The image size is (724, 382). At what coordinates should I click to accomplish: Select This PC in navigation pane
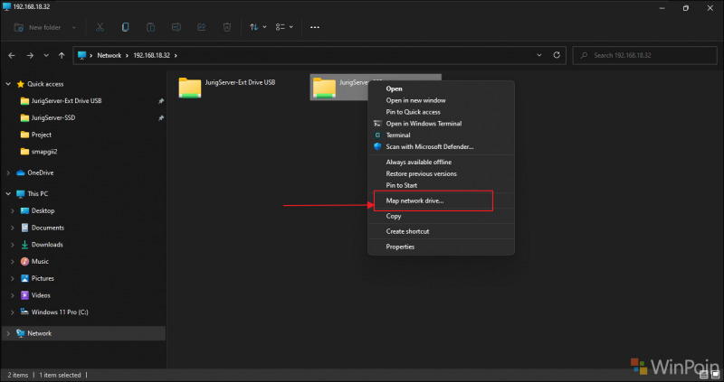pos(37,194)
